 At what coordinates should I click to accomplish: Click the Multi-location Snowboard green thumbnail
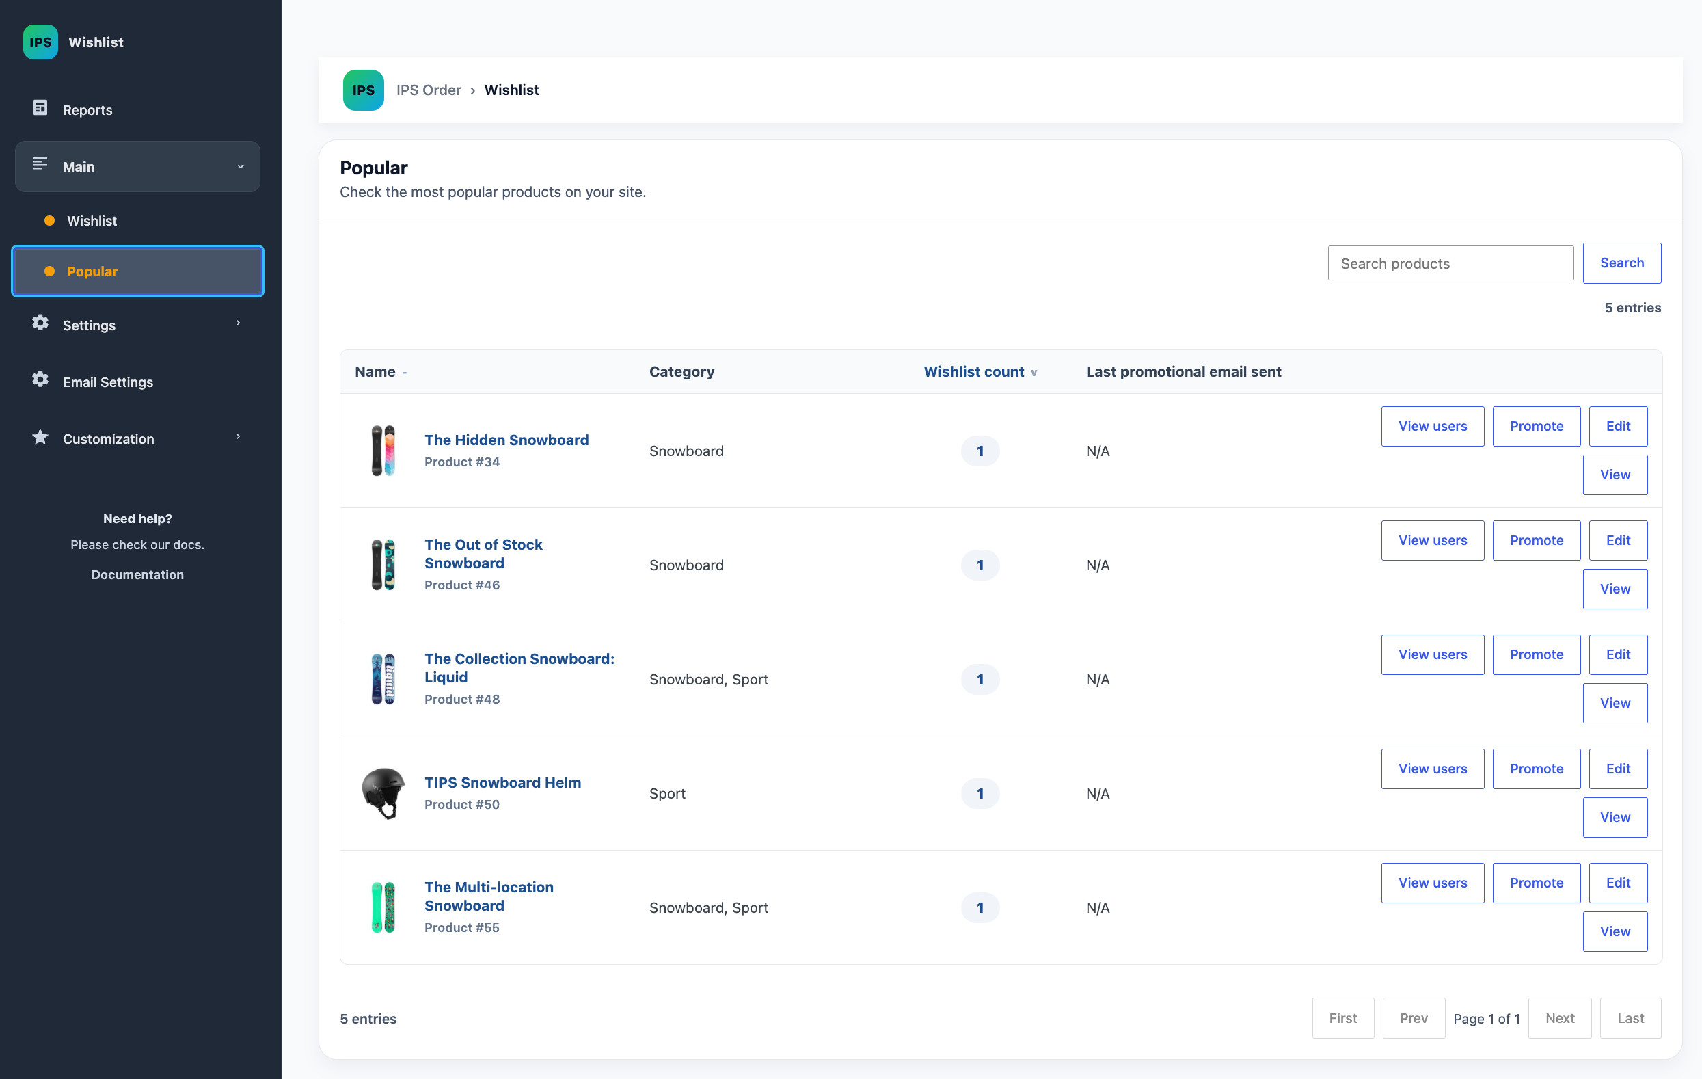pyautogui.click(x=383, y=907)
